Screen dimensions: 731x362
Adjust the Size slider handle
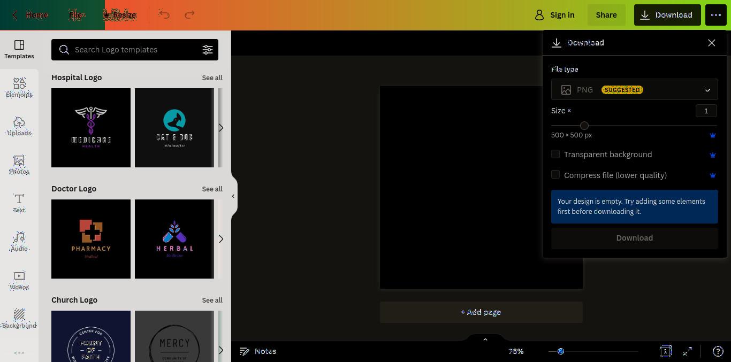click(584, 126)
